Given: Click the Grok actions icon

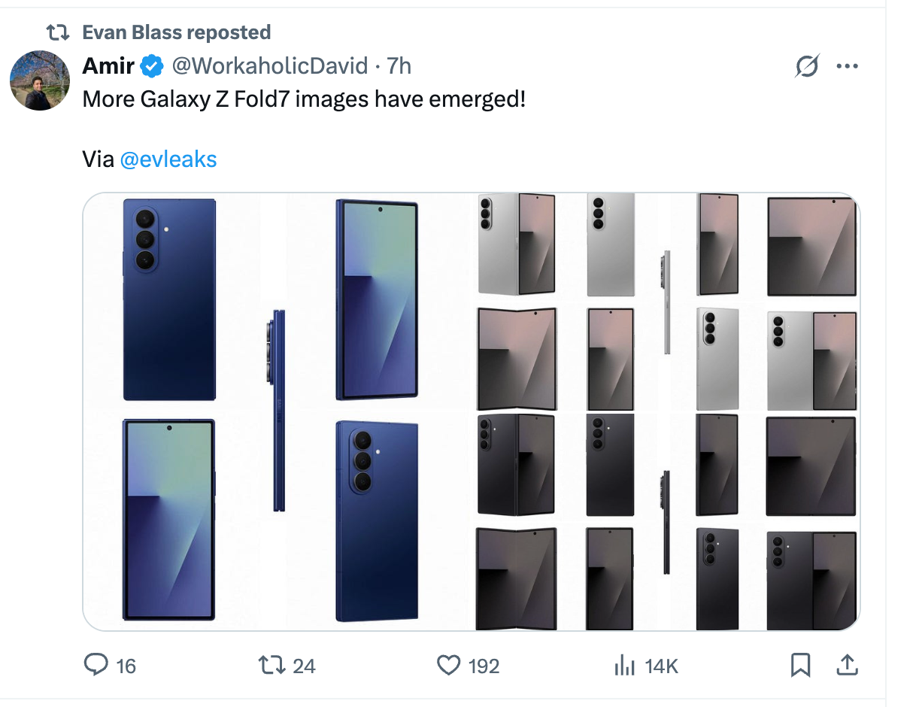Looking at the screenshot, I should [x=805, y=66].
